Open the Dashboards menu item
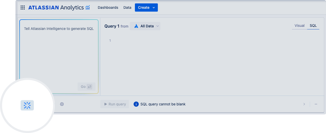Image resolution: width=326 pixels, height=133 pixels. [108, 7]
